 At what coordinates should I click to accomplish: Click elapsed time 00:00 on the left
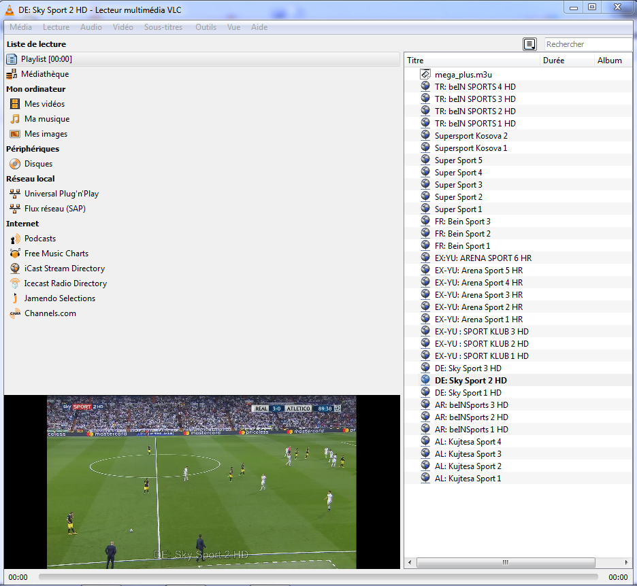point(18,577)
